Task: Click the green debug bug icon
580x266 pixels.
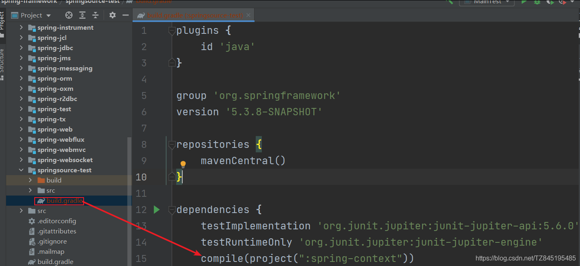Action: coord(537,2)
